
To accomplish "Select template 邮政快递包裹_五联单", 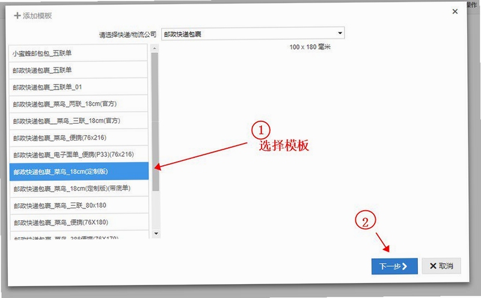I will click(79, 70).
